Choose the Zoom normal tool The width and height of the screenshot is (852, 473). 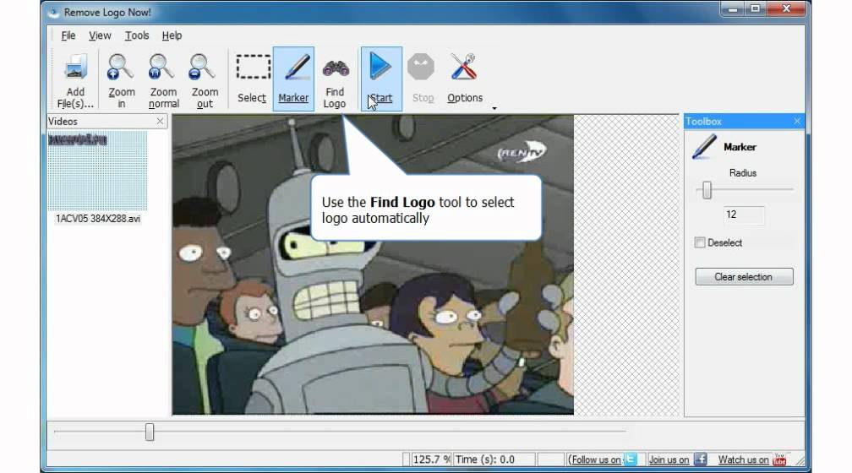pyautogui.click(x=163, y=79)
